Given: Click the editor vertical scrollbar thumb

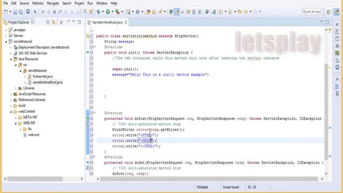Looking at the screenshot, I should point(326,112).
